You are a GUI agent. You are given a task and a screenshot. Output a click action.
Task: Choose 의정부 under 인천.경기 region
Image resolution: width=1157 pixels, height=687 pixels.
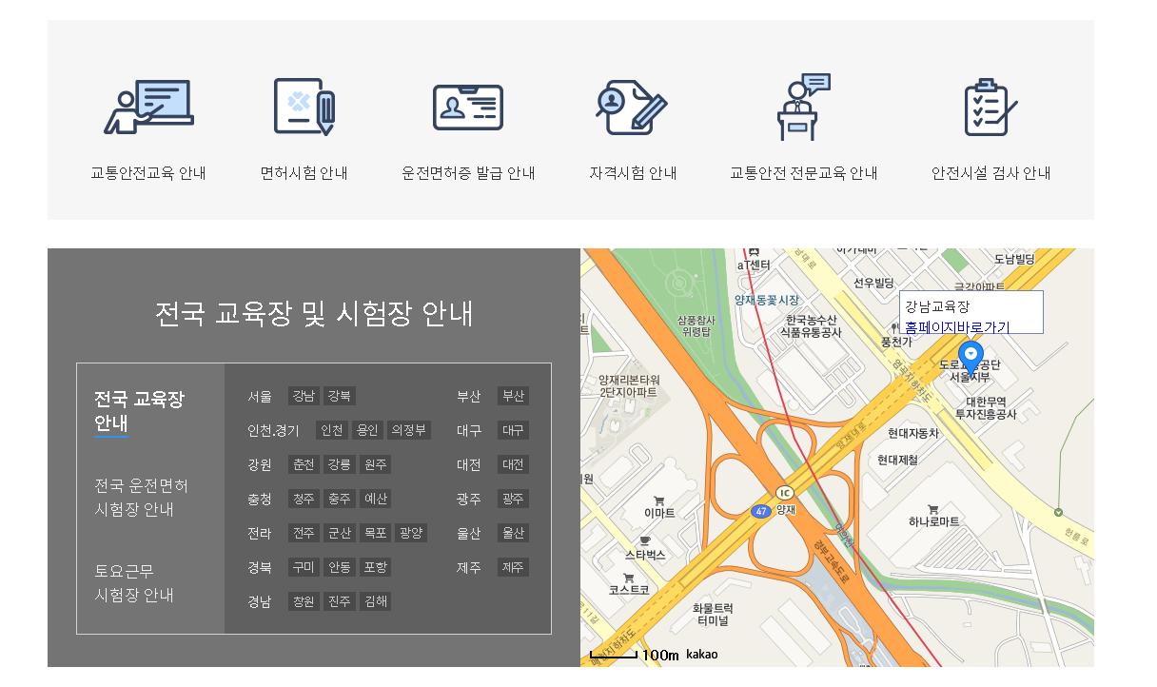pyautogui.click(x=410, y=430)
